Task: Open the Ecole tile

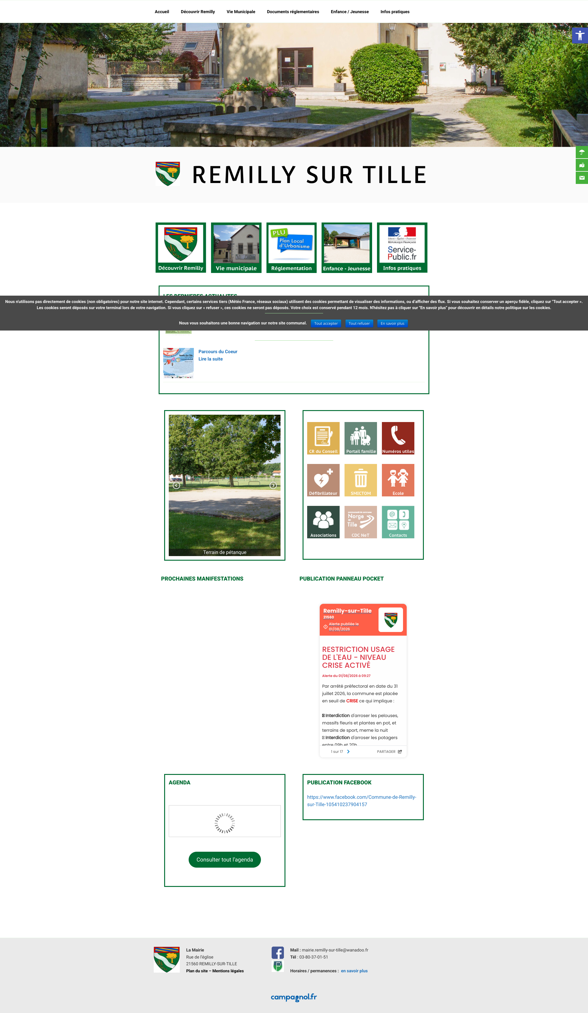Action: pos(398,480)
